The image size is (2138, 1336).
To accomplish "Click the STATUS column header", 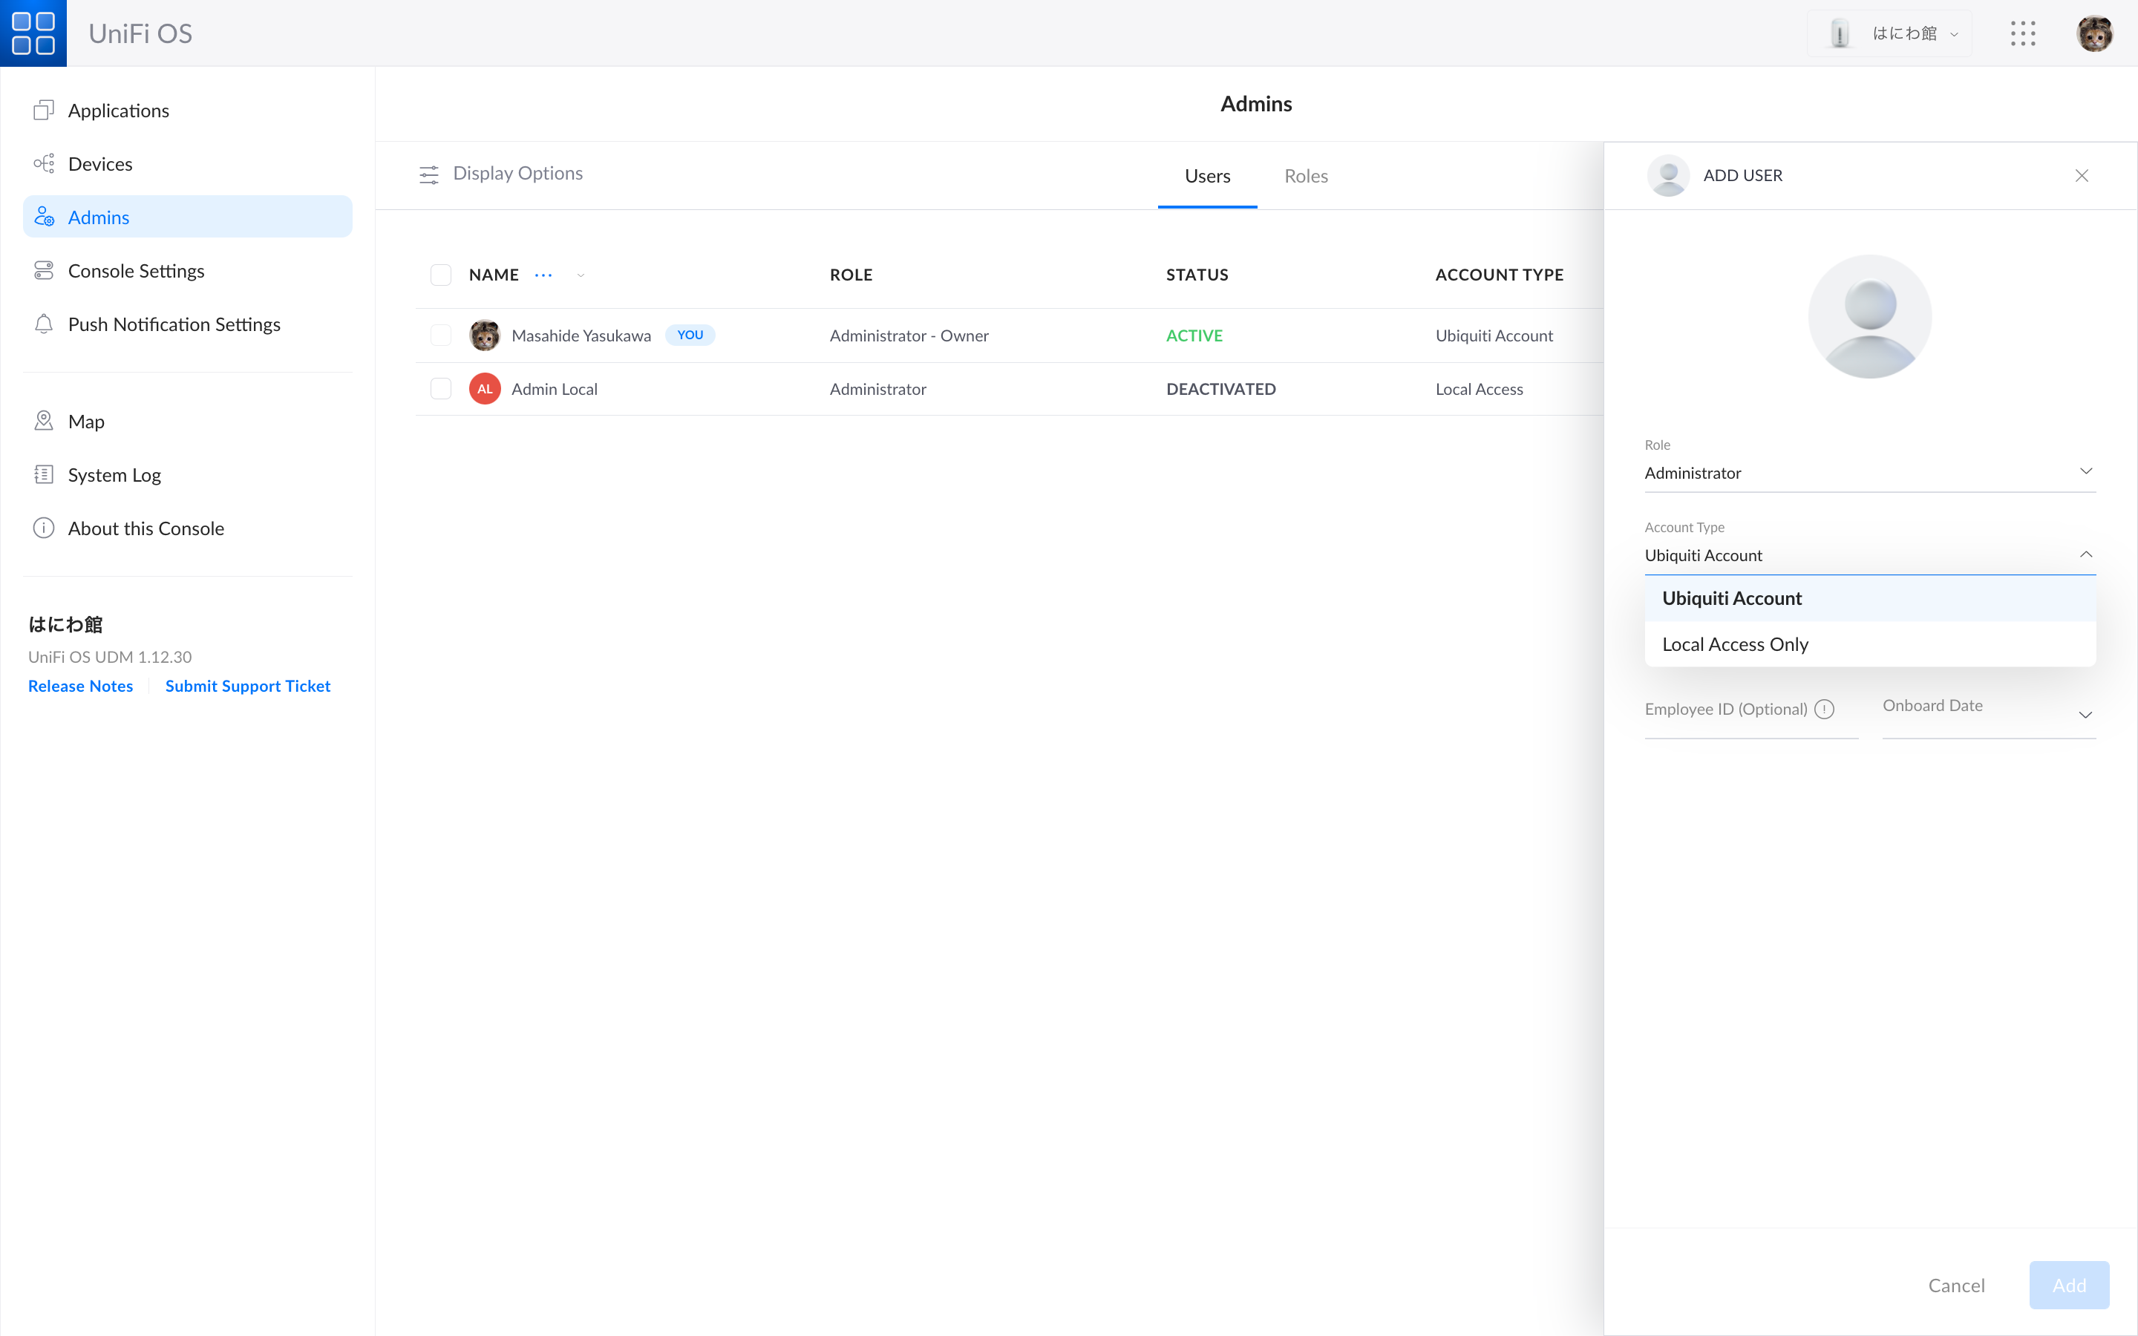I will (1197, 275).
